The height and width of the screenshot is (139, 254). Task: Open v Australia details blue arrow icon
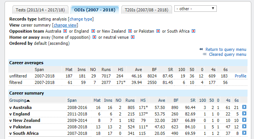[x=244, y=107]
